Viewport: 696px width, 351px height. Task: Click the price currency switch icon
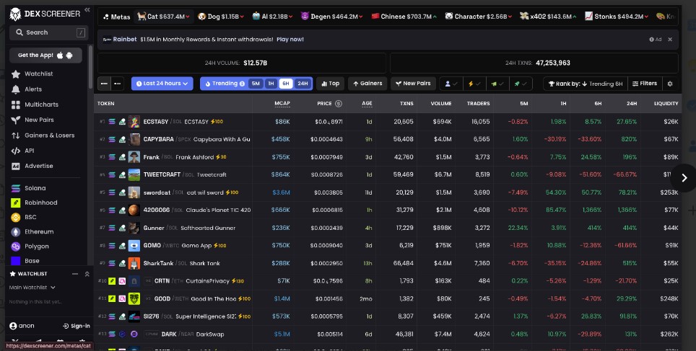338,104
